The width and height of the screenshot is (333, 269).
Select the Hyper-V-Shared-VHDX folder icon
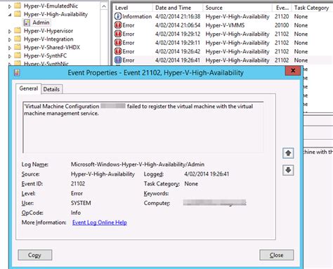pyautogui.click(x=18, y=47)
